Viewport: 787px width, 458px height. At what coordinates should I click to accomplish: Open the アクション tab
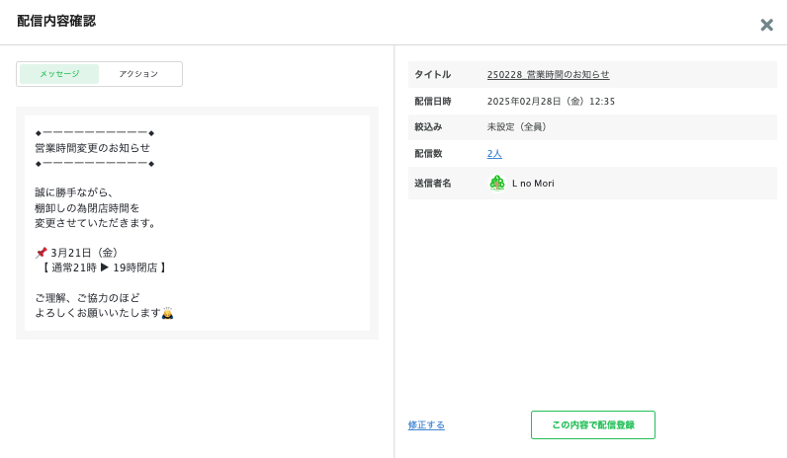point(138,74)
